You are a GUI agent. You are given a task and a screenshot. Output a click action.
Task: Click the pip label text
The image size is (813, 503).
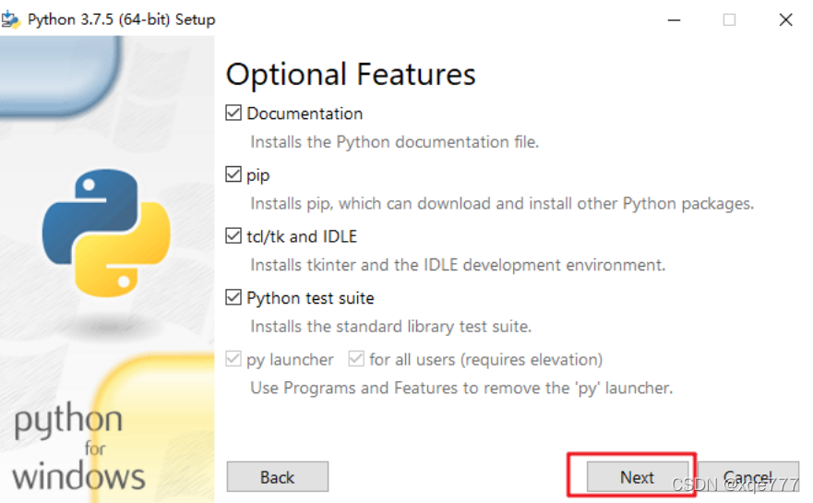(x=258, y=175)
